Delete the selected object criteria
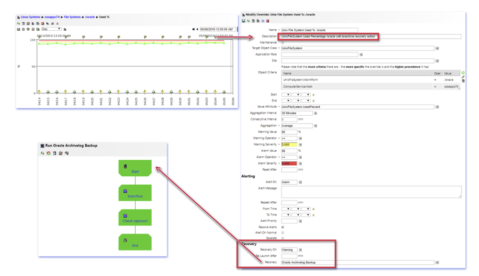Screen dimensions: 479x276 coord(463,81)
